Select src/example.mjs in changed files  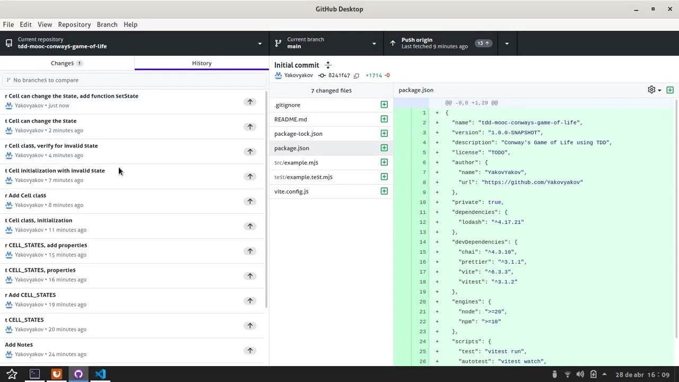pyautogui.click(x=331, y=162)
